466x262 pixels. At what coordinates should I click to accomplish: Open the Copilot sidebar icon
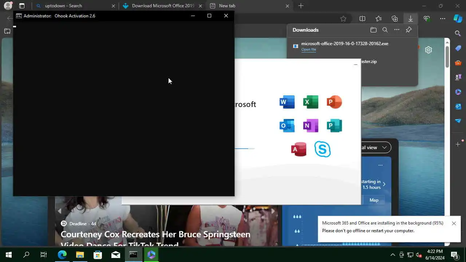tap(458, 19)
